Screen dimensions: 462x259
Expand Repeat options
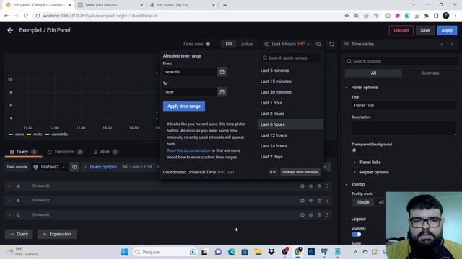point(374,172)
